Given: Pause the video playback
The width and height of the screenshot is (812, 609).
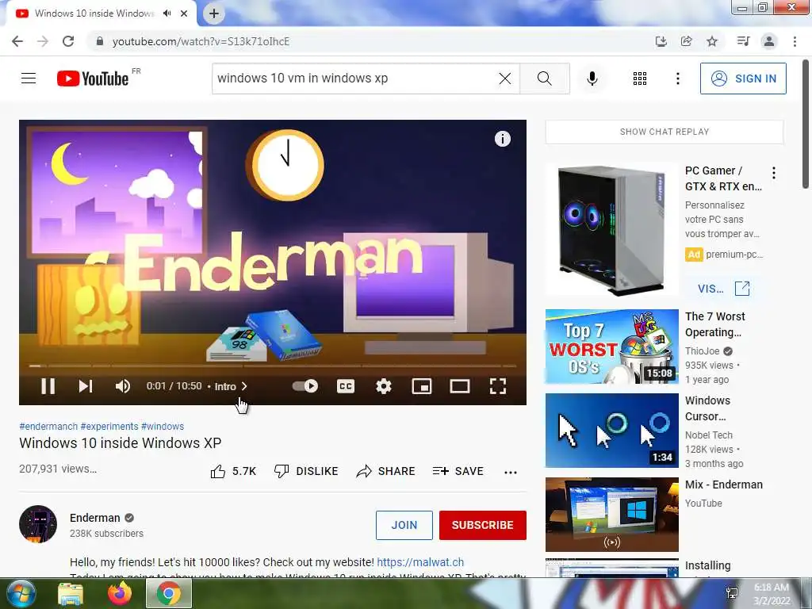Looking at the screenshot, I should pyautogui.click(x=48, y=386).
